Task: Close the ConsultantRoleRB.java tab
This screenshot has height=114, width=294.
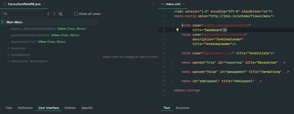Action: (x=44, y=4)
